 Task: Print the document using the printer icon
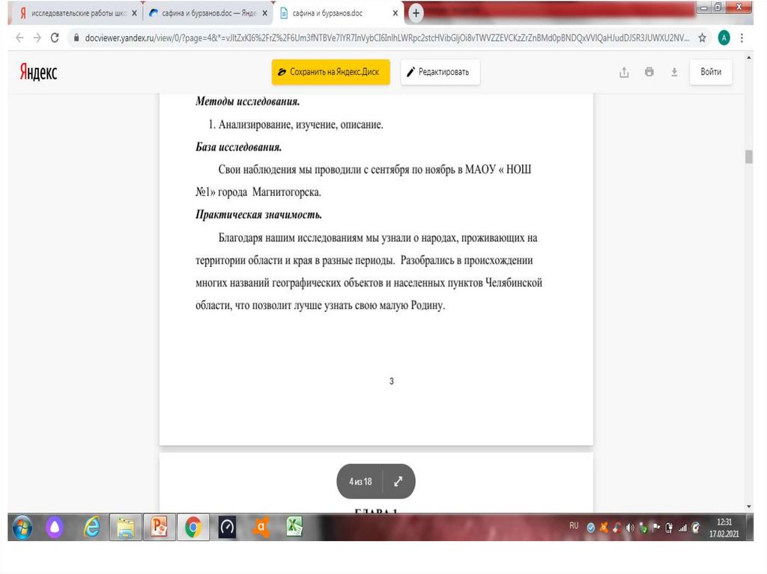click(649, 73)
